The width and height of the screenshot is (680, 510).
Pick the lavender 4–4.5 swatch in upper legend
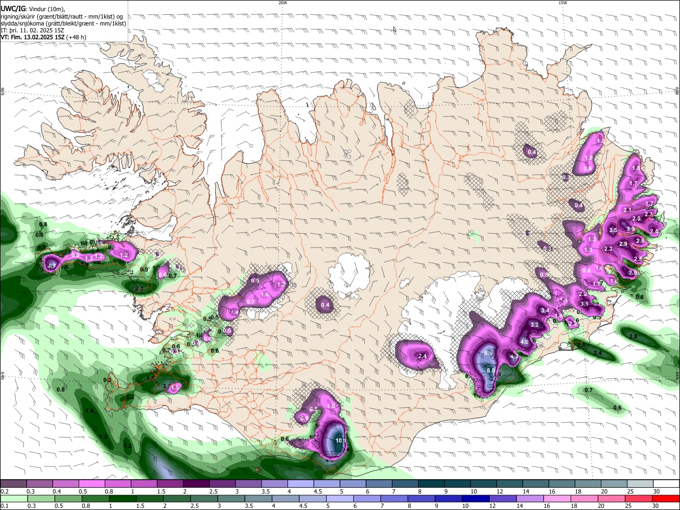click(301, 484)
